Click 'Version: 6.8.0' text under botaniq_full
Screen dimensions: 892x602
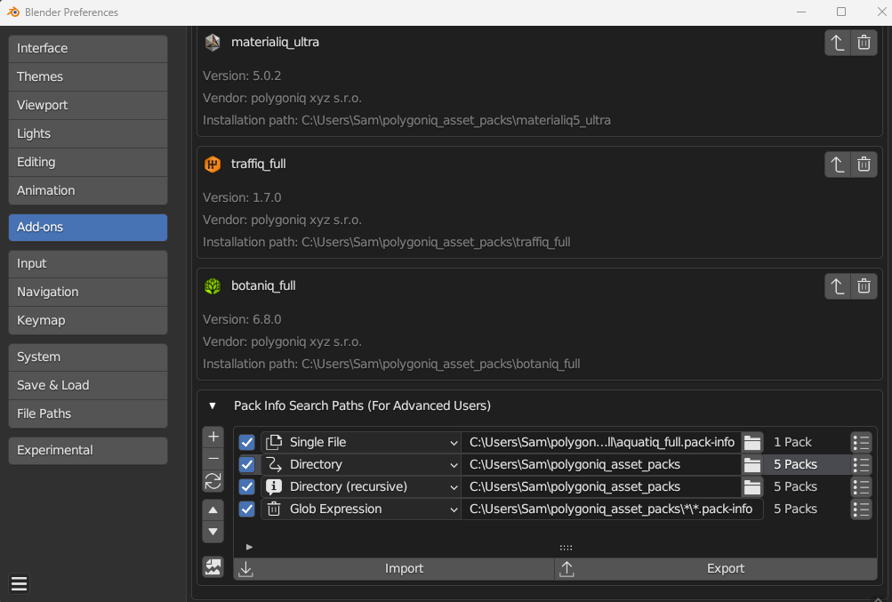coord(242,319)
